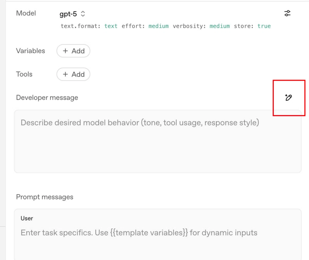
Task: Click the Tools label
Action: pos(24,74)
